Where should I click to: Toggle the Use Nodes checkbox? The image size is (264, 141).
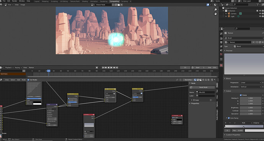(28, 80)
